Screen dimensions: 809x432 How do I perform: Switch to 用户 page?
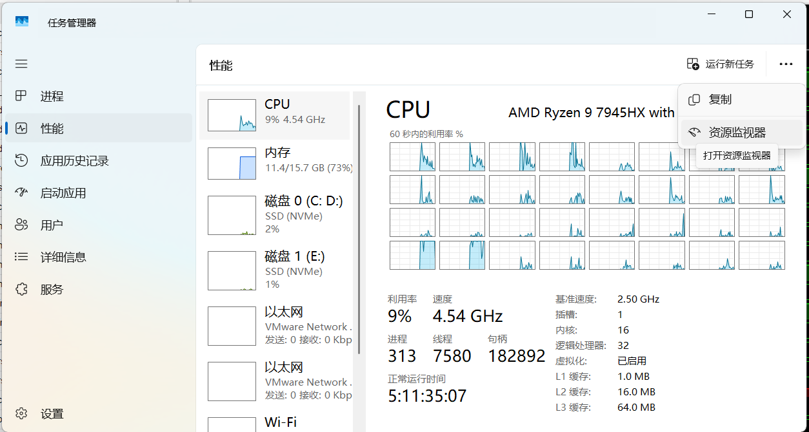99,225
